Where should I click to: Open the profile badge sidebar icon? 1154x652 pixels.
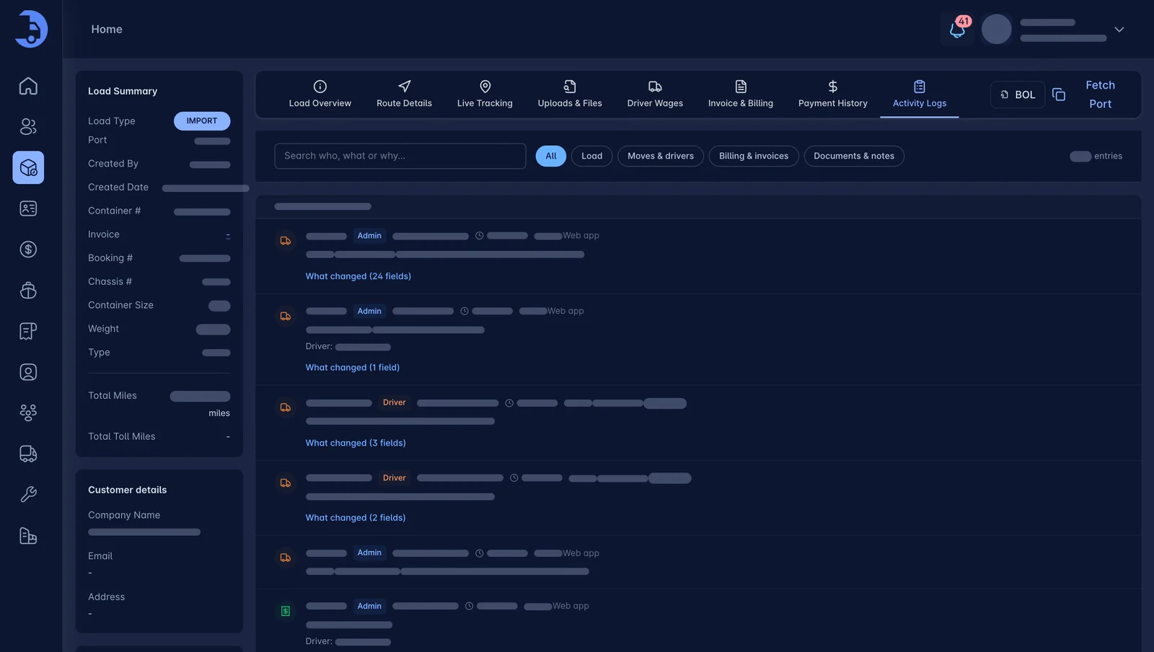pos(28,372)
